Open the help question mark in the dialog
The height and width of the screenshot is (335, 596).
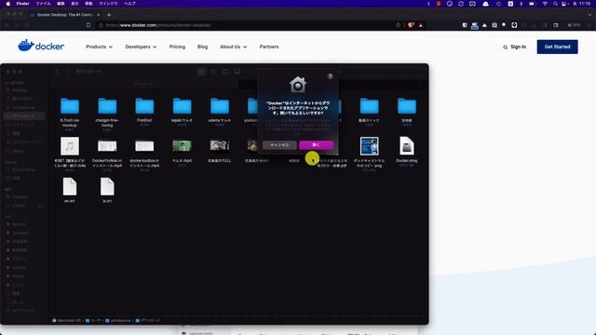click(330, 76)
